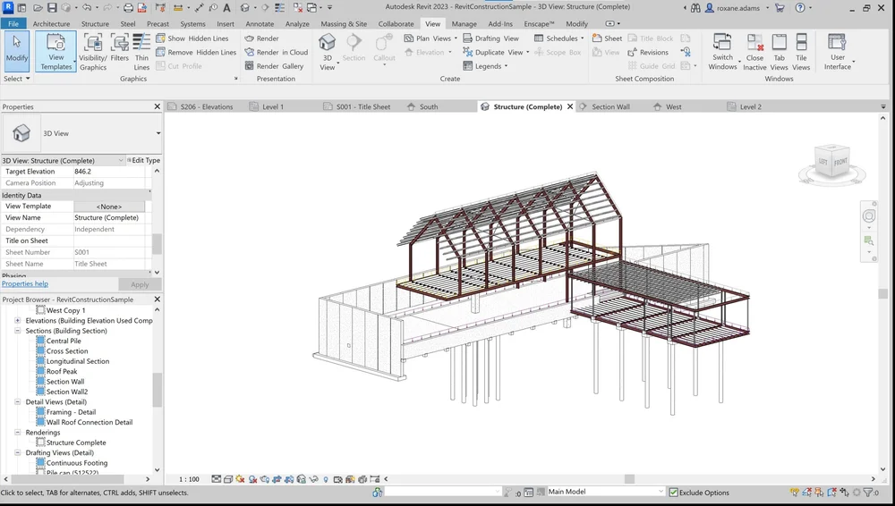The image size is (895, 506).
Task: Collapse the Sections (Building Section) node
Action: (x=18, y=331)
